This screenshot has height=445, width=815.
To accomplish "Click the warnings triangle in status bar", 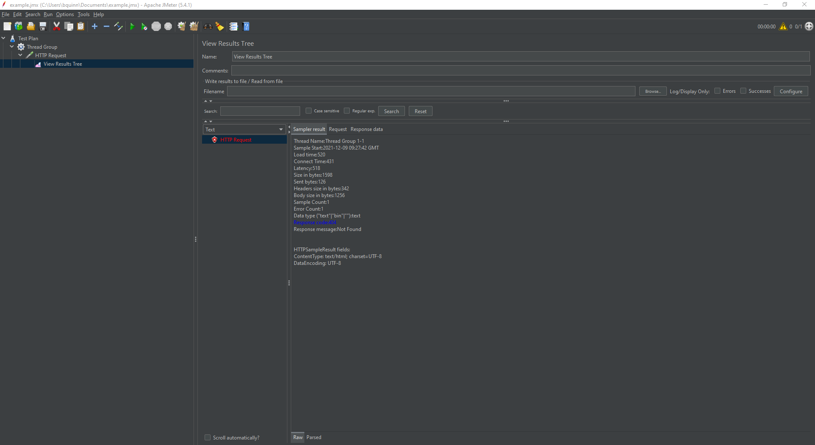I will click(784, 26).
